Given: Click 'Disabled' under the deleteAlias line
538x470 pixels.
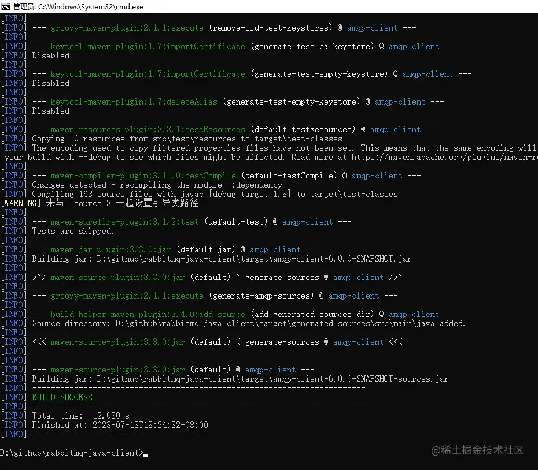Looking at the screenshot, I should [51, 111].
